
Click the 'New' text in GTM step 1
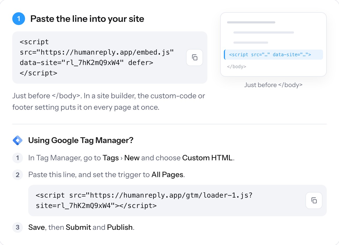[132, 158]
